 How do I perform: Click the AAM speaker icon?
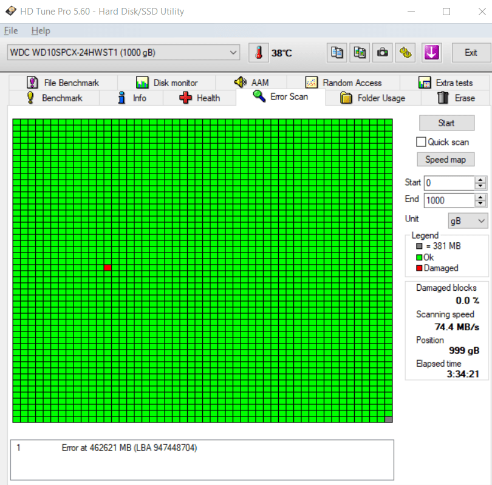(x=241, y=82)
